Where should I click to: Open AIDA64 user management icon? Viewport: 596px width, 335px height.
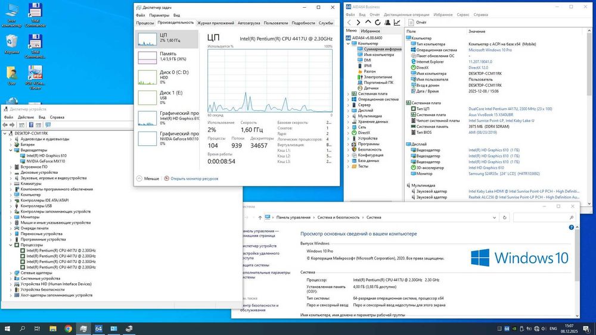pos(387,23)
